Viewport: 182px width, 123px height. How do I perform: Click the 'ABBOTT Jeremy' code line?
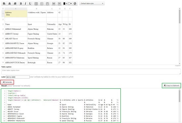pyautogui.click(x=63, y=109)
